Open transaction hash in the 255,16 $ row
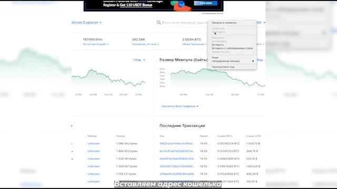337x189 pixels. click(x=177, y=159)
